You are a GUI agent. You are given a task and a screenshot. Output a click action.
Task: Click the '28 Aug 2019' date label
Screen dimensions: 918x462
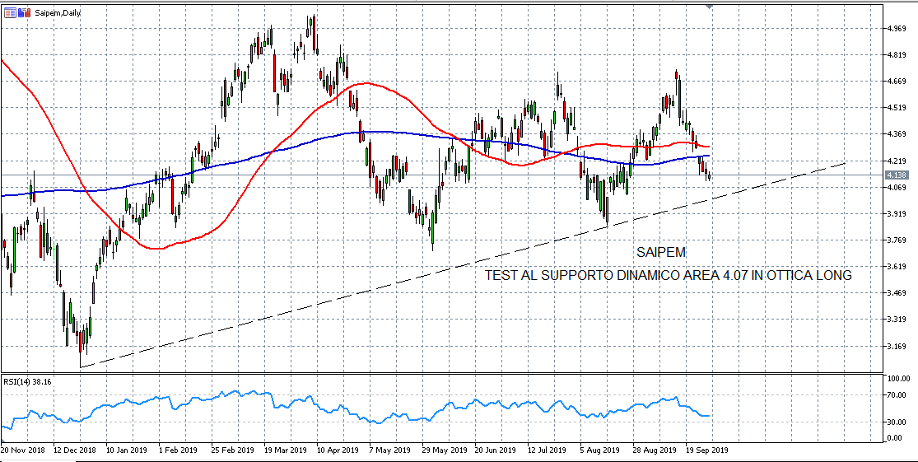point(654,450)
